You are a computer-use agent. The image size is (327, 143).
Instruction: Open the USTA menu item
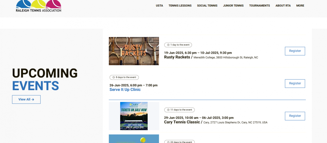point(159,6)
